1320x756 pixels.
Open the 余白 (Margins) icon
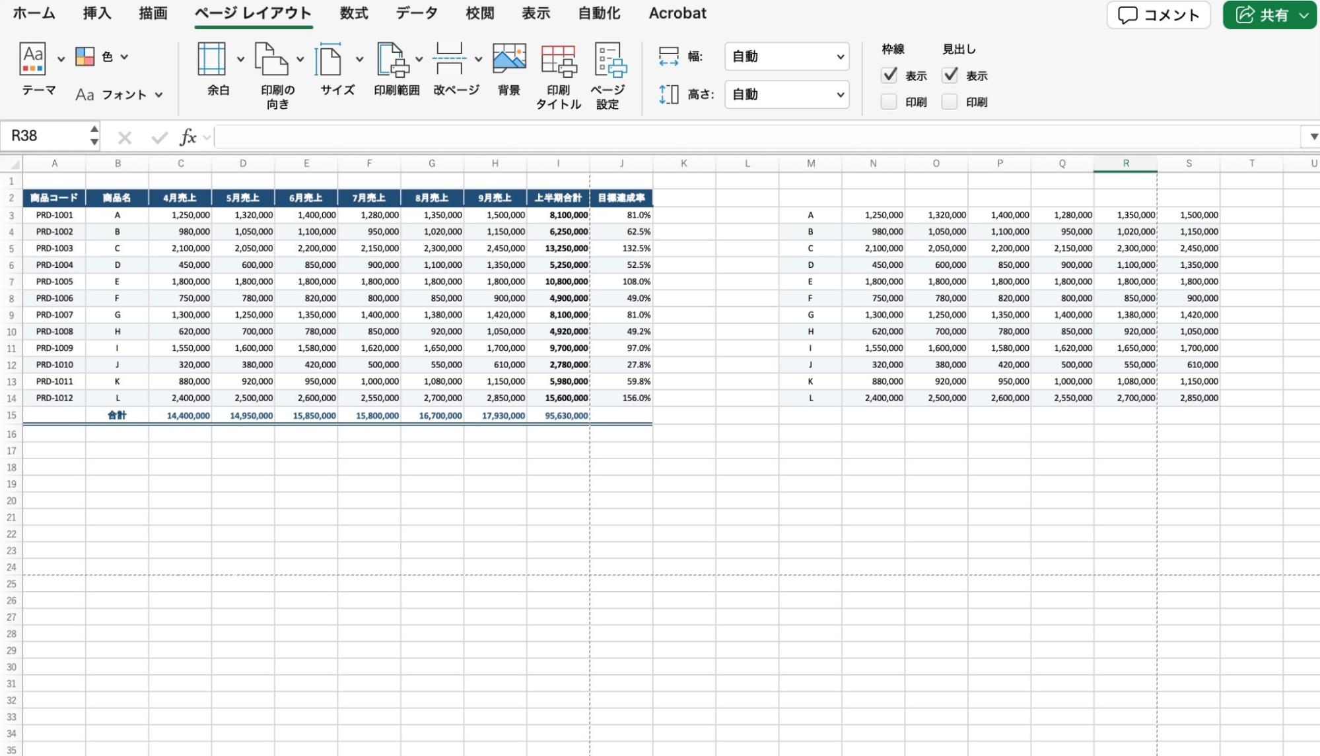coord(211,59)
